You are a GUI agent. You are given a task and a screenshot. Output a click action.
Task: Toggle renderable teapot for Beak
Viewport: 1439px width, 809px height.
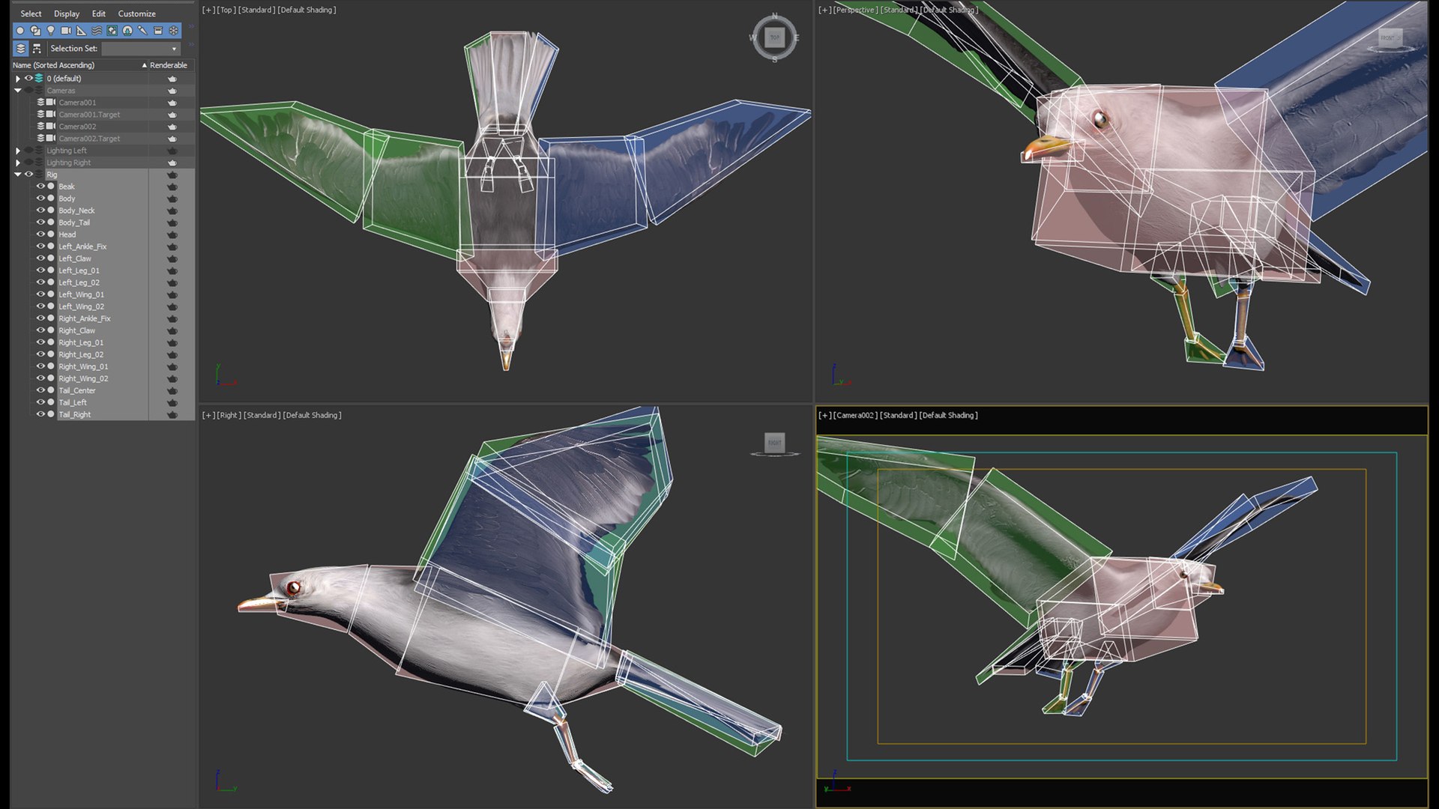[172, 187]
